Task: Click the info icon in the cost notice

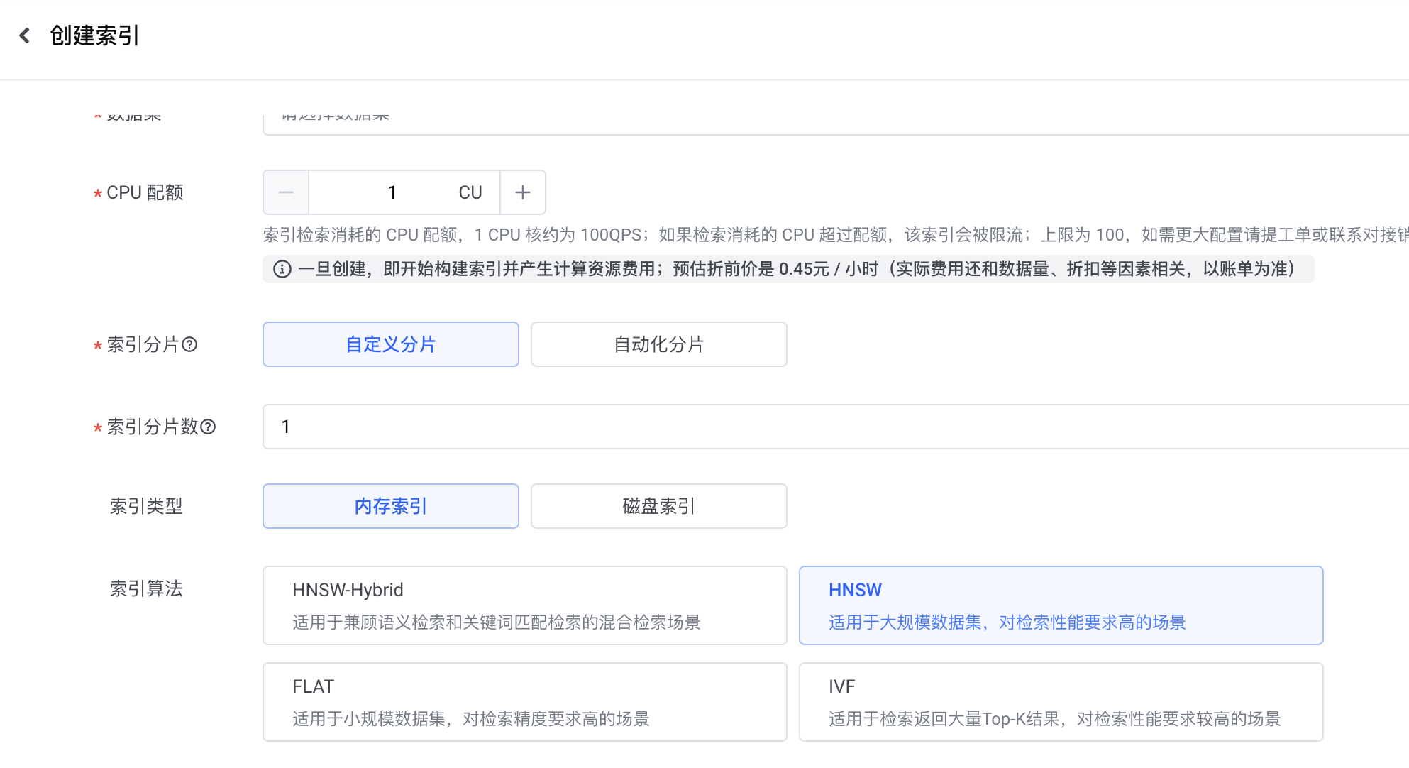Action: click(x=282, y=269)
